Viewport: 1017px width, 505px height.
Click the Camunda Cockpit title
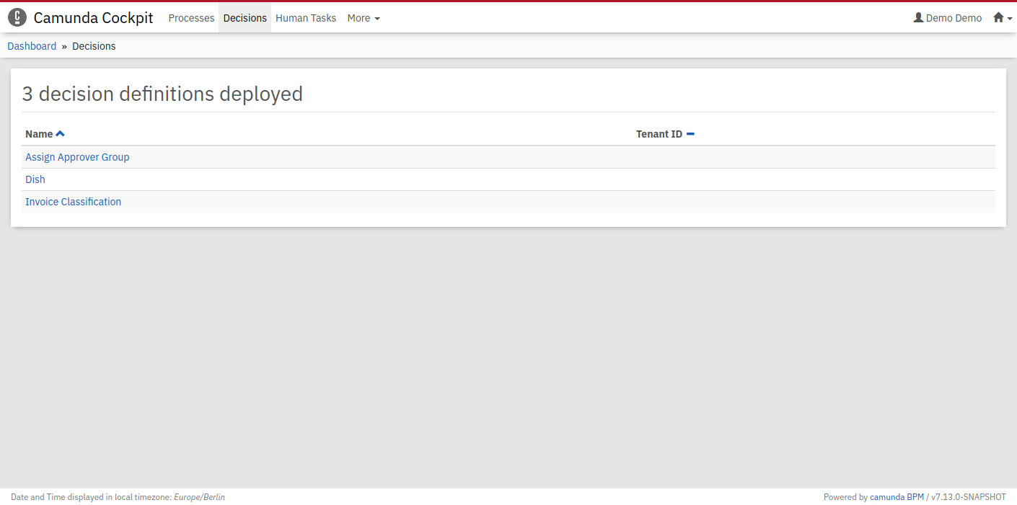[x=93, y=18]
